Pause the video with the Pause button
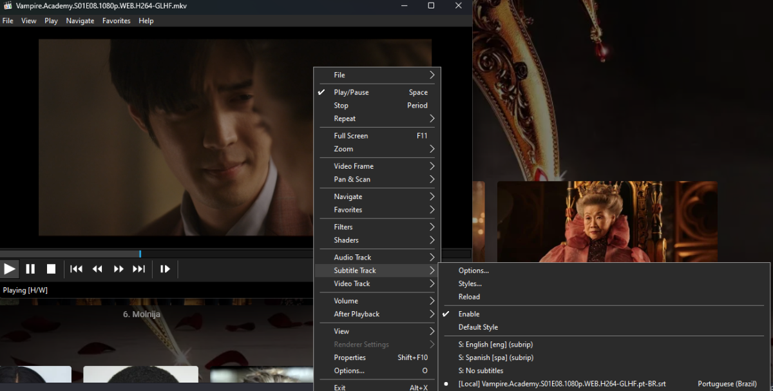This screenshot has height=391, width=773. click(30, 269)
